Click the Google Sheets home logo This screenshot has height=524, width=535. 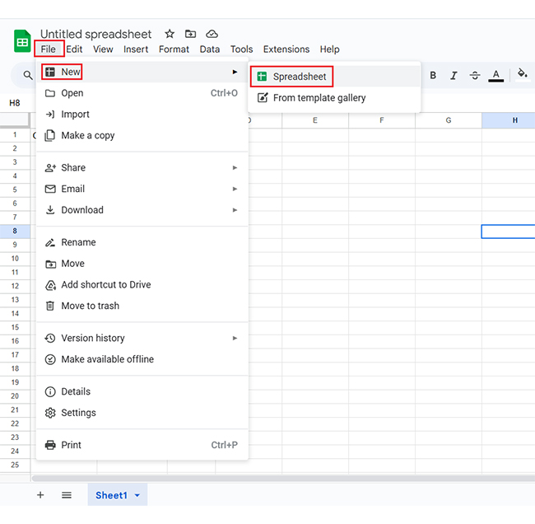point(22,41)
